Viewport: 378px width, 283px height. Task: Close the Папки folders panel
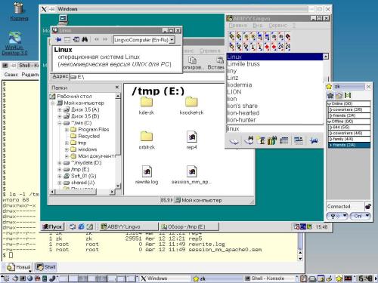(117, 88)
